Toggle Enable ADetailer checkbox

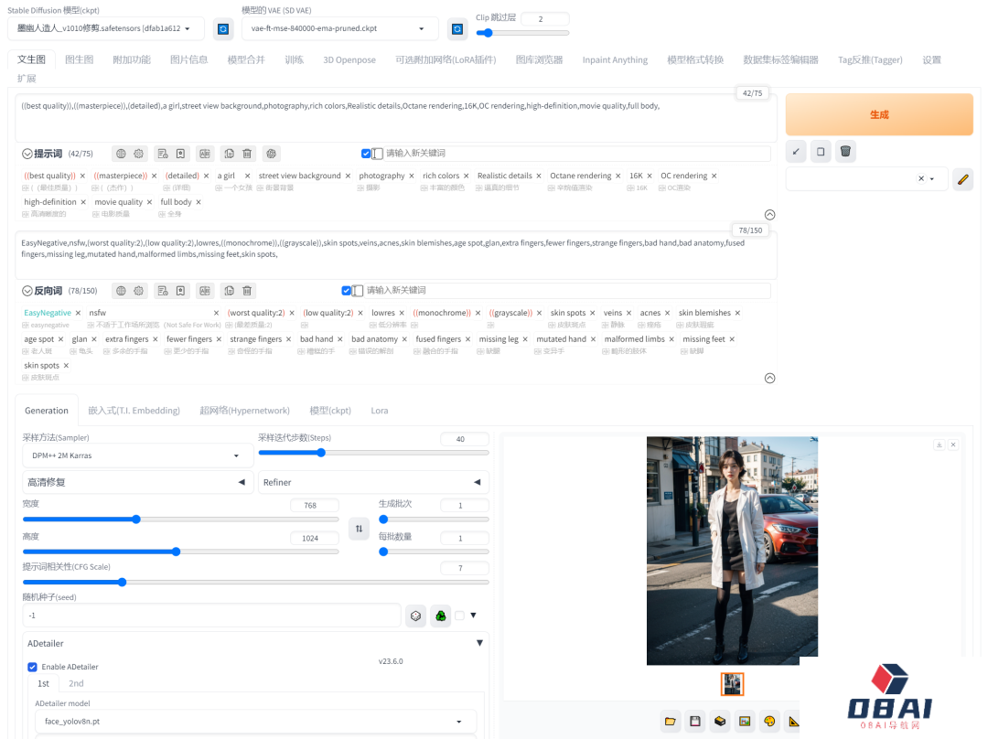tap(32, 667)
